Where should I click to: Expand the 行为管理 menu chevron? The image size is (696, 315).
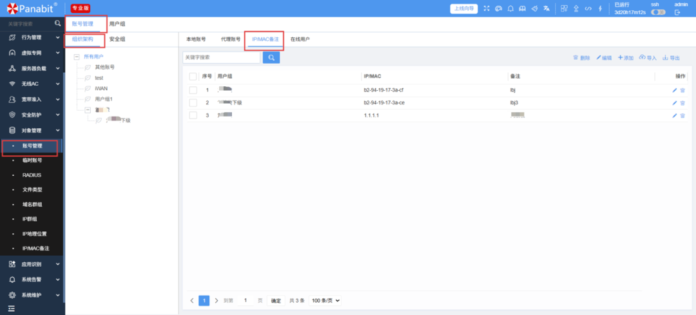click(58, 38)
